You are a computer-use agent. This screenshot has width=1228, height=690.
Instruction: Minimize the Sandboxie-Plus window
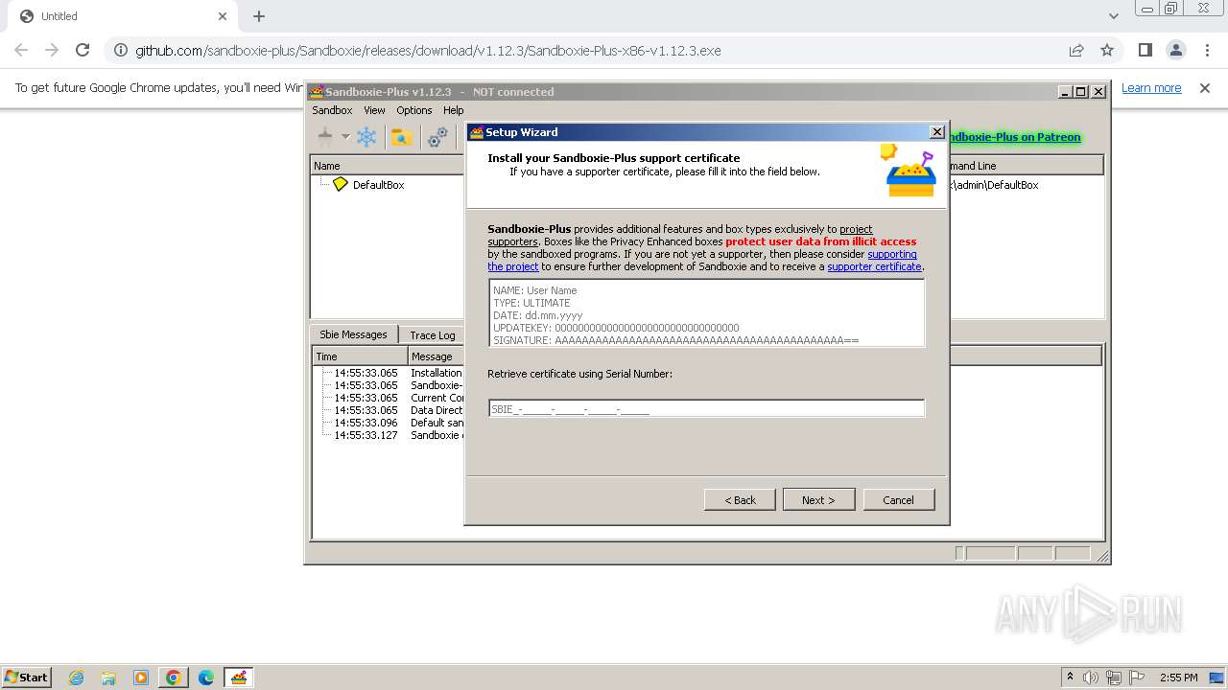[1065, 92]
